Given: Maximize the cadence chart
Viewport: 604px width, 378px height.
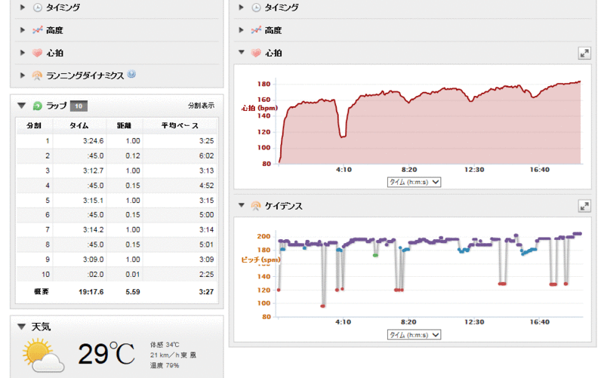Looking at the screenshot, I should [x=584, y=206].
